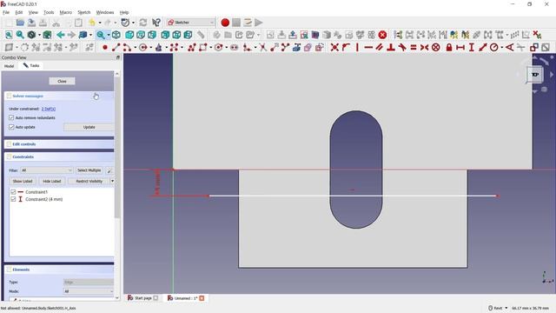Click the Refresh icon in the top toolbar
The height and width of the screenshot is (313, 556).
(x=143, y=23)
